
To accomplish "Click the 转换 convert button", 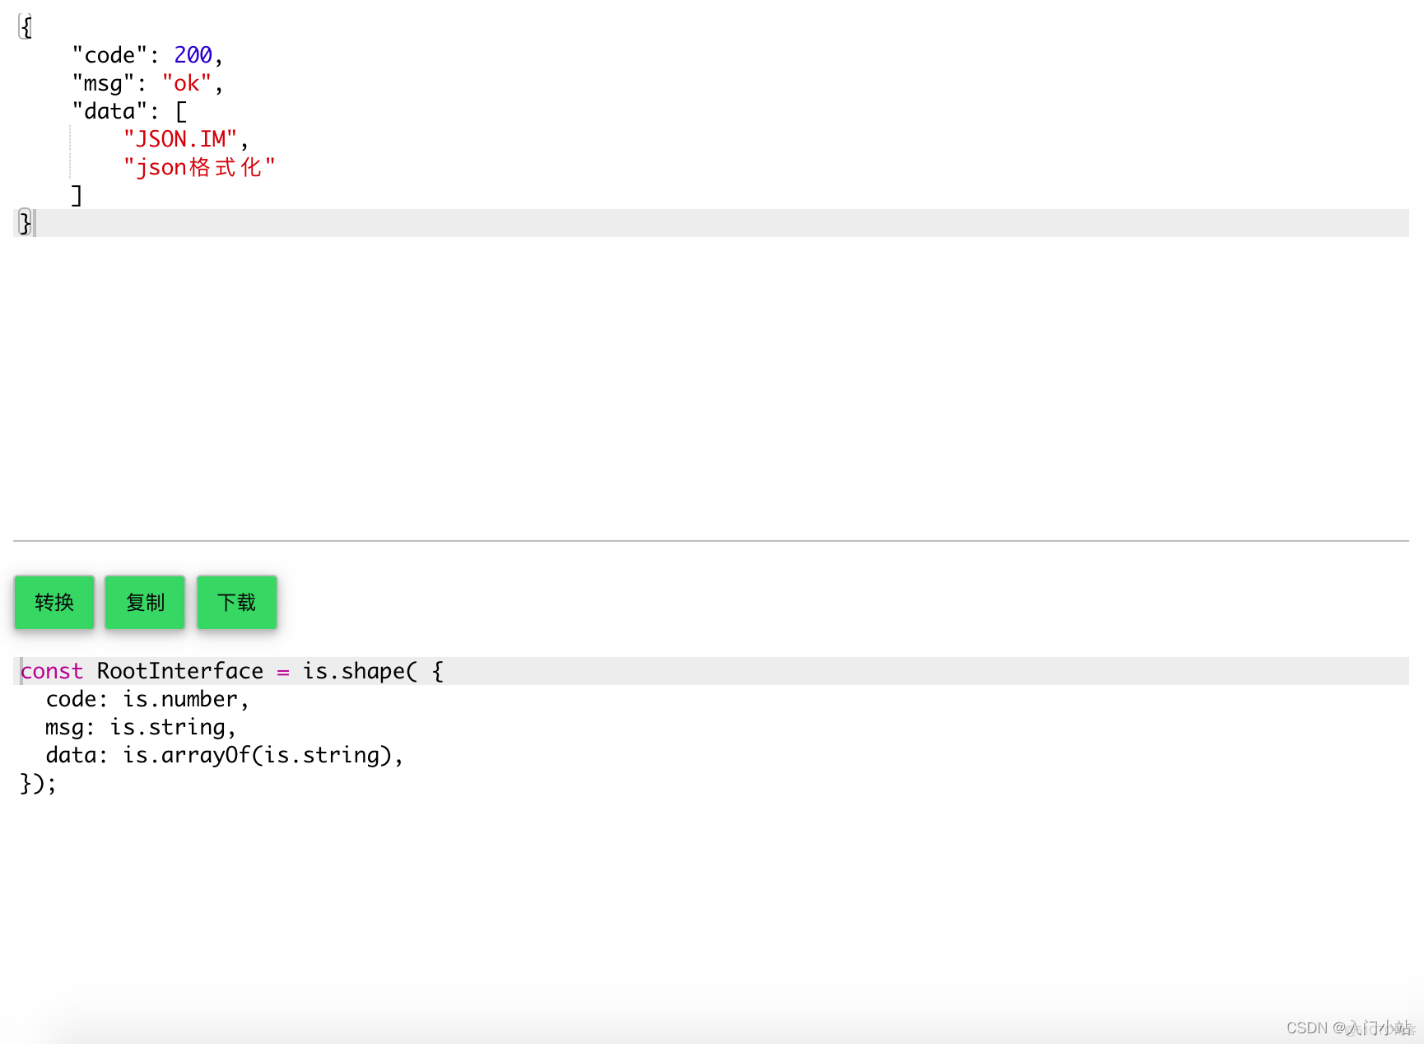I will [x=54, y=602].
